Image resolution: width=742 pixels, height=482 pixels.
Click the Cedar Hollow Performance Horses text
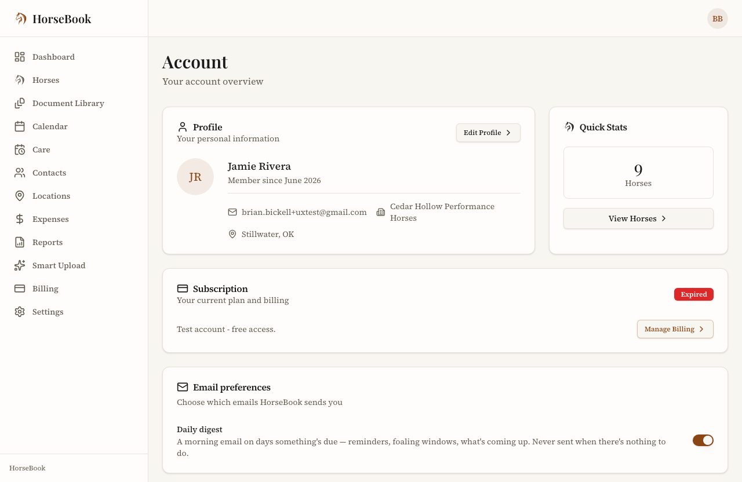click(x=442, y=212)
